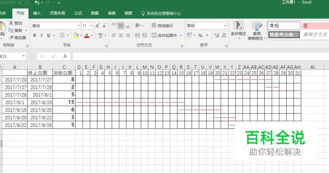329x173 pixels.
Task: Click the fx Insert Function icon
Action: point(65,56)
